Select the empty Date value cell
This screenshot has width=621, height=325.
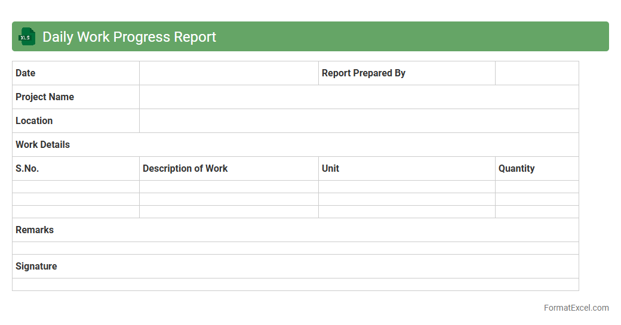click(229, 73)
